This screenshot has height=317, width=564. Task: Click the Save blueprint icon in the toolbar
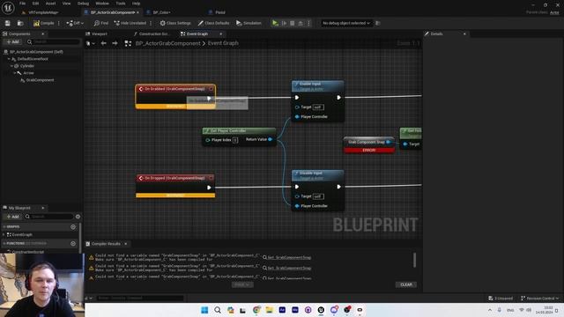click(8, 23)
